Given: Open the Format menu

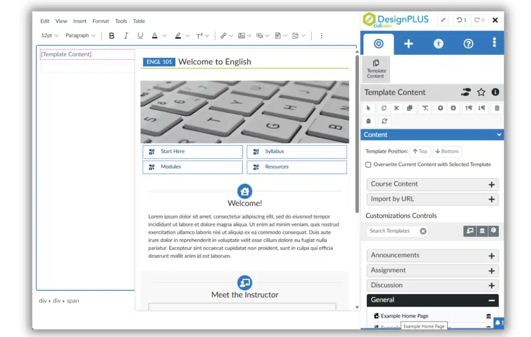Looking at the screenshot, I should (101, 21).
